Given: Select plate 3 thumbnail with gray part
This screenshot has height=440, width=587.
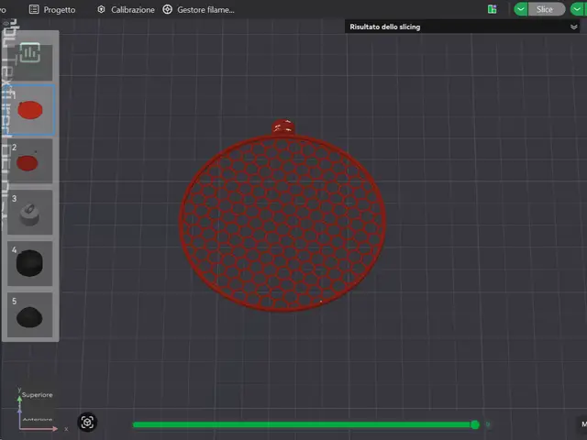Looking at the screenshot, I should click(30, 212).
